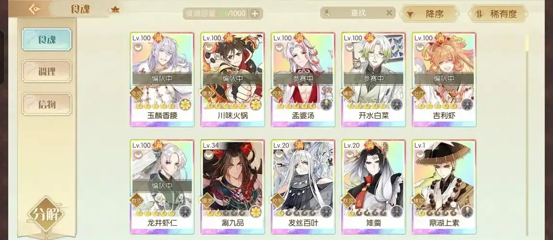553x240 pixels.
Task: Tap the home pavilion icon beside 食魂
Action: tap(115, 10)
